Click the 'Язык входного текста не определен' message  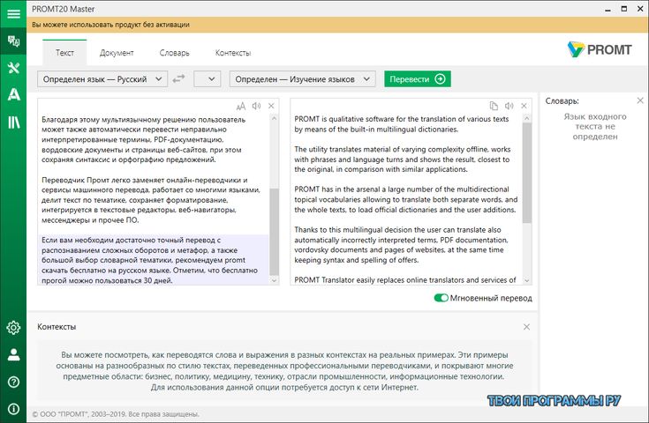click(x=595, y=126)
